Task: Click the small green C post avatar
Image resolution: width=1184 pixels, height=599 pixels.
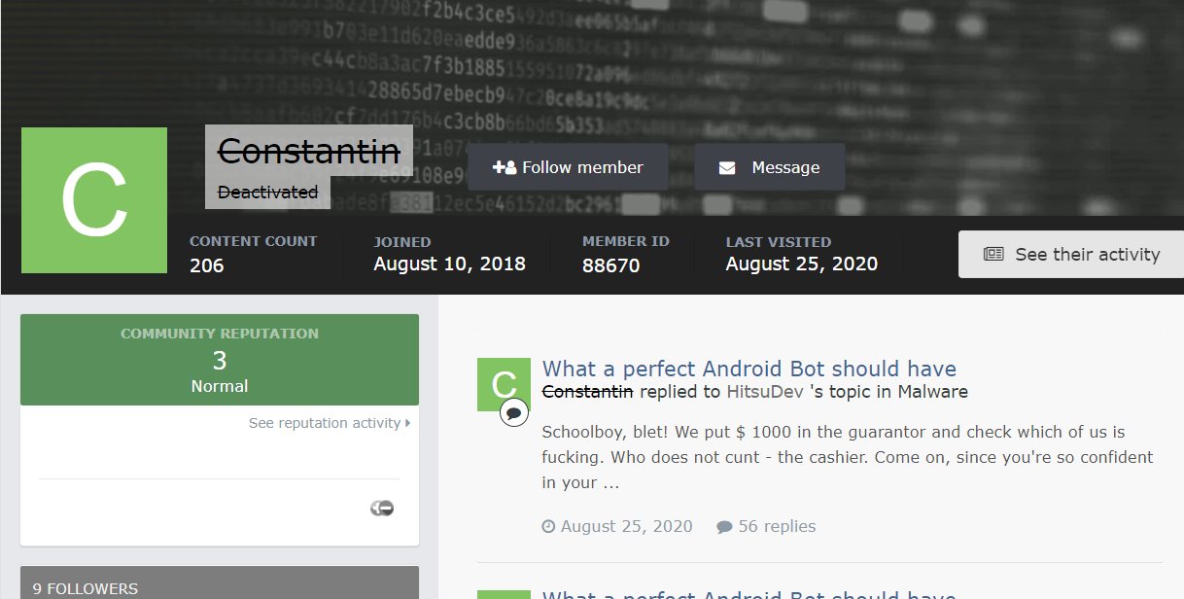Action: click(503, 382)
